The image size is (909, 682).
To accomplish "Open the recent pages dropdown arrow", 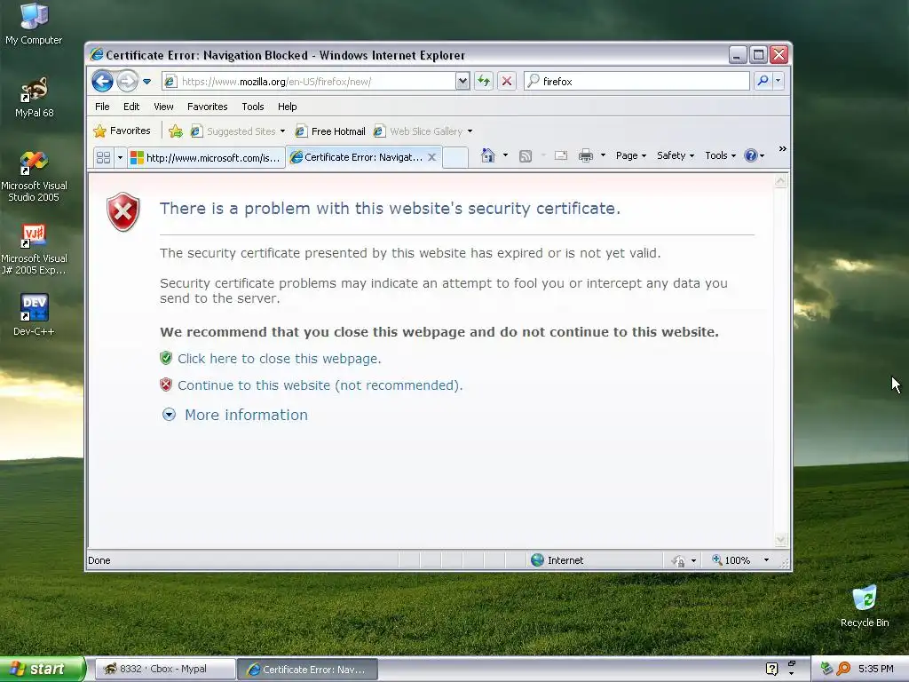I will tap(146, 82).
